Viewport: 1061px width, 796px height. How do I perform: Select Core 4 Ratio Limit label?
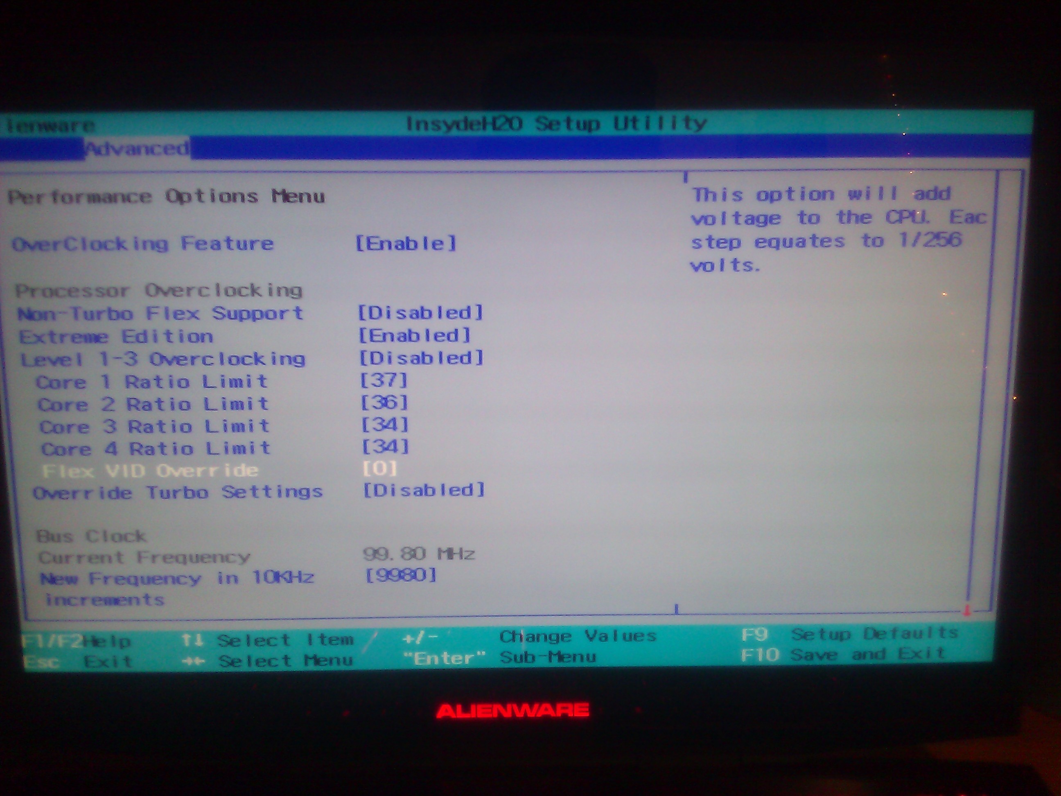[156, 449]
